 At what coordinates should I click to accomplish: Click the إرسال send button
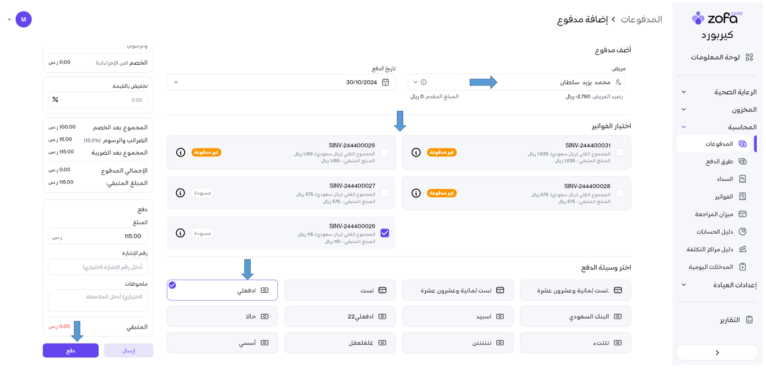click(x=128, y=350)
